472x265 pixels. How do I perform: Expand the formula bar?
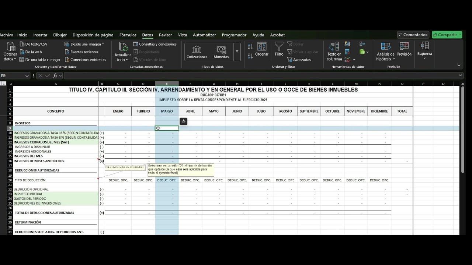tap(460, 75)
